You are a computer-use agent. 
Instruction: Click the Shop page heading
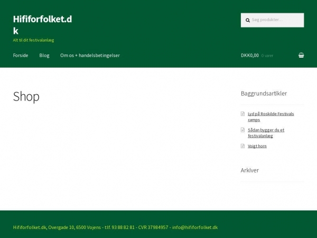coord(26,96)
